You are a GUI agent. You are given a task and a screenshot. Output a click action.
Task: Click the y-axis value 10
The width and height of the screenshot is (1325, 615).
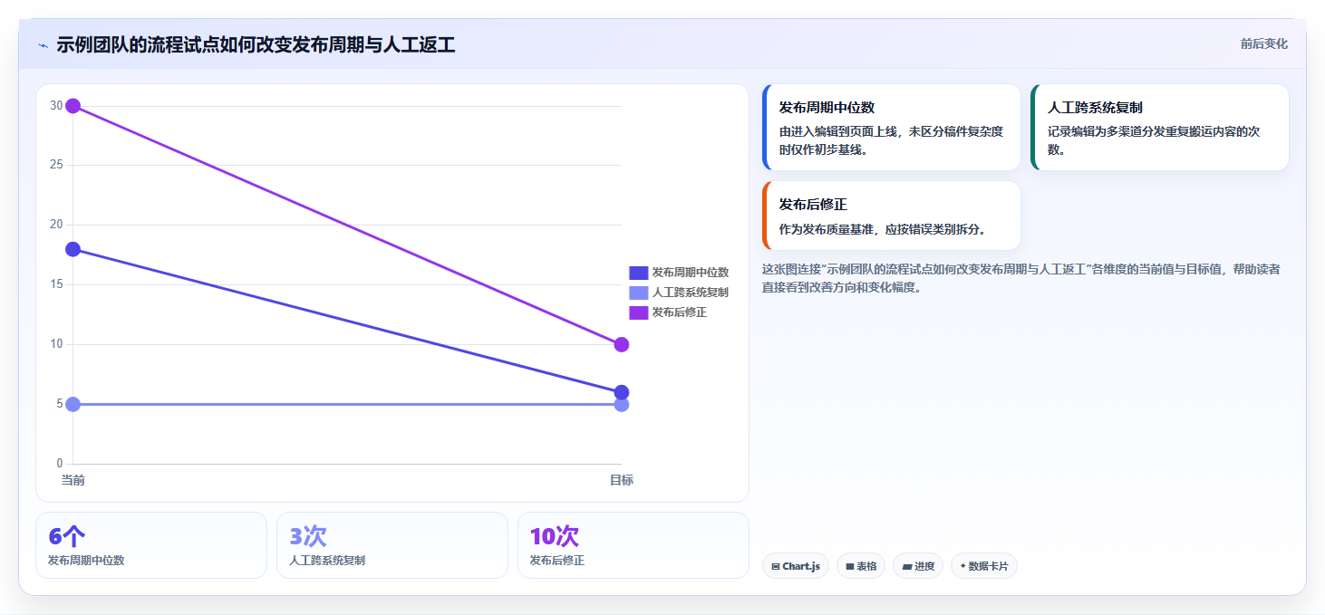pyautogui.click(x=56, y=344)
